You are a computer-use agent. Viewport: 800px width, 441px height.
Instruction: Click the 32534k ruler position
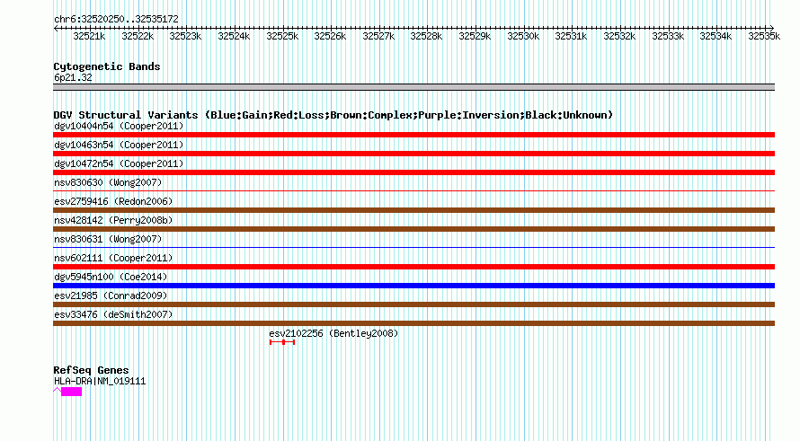pos(716,36)
